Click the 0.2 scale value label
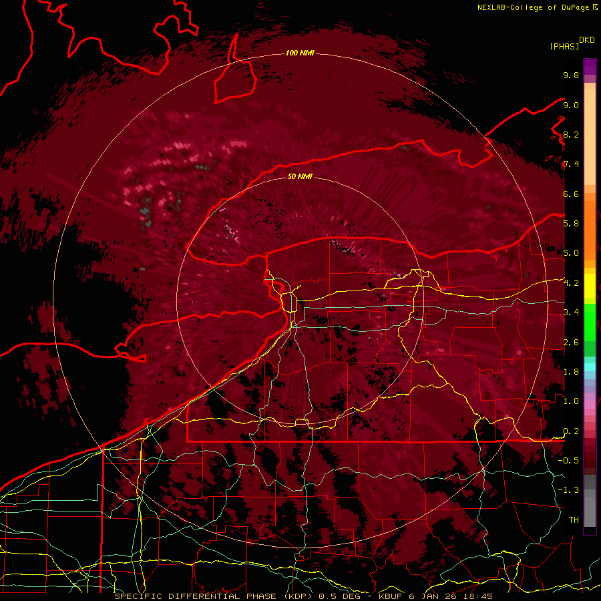Image resolution: width=601 pixels, height=601 pixels. pyautogui.click(x=571, y=431)
